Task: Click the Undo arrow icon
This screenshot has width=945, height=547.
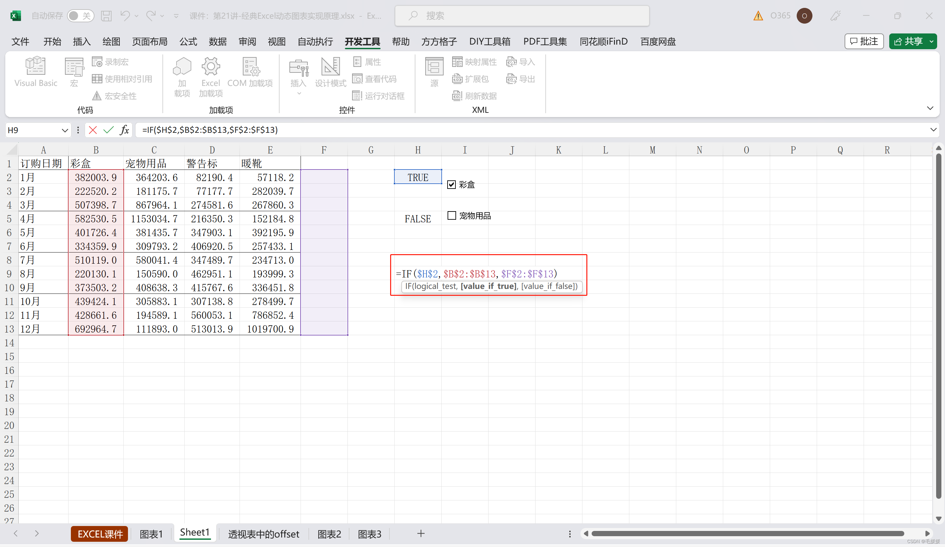Action: coord(125,16)
